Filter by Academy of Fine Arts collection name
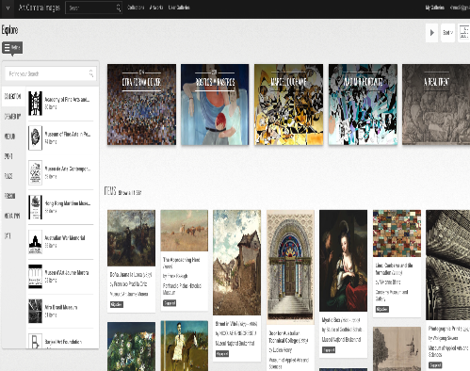This screenshot has width=470, height=371. 67,100
